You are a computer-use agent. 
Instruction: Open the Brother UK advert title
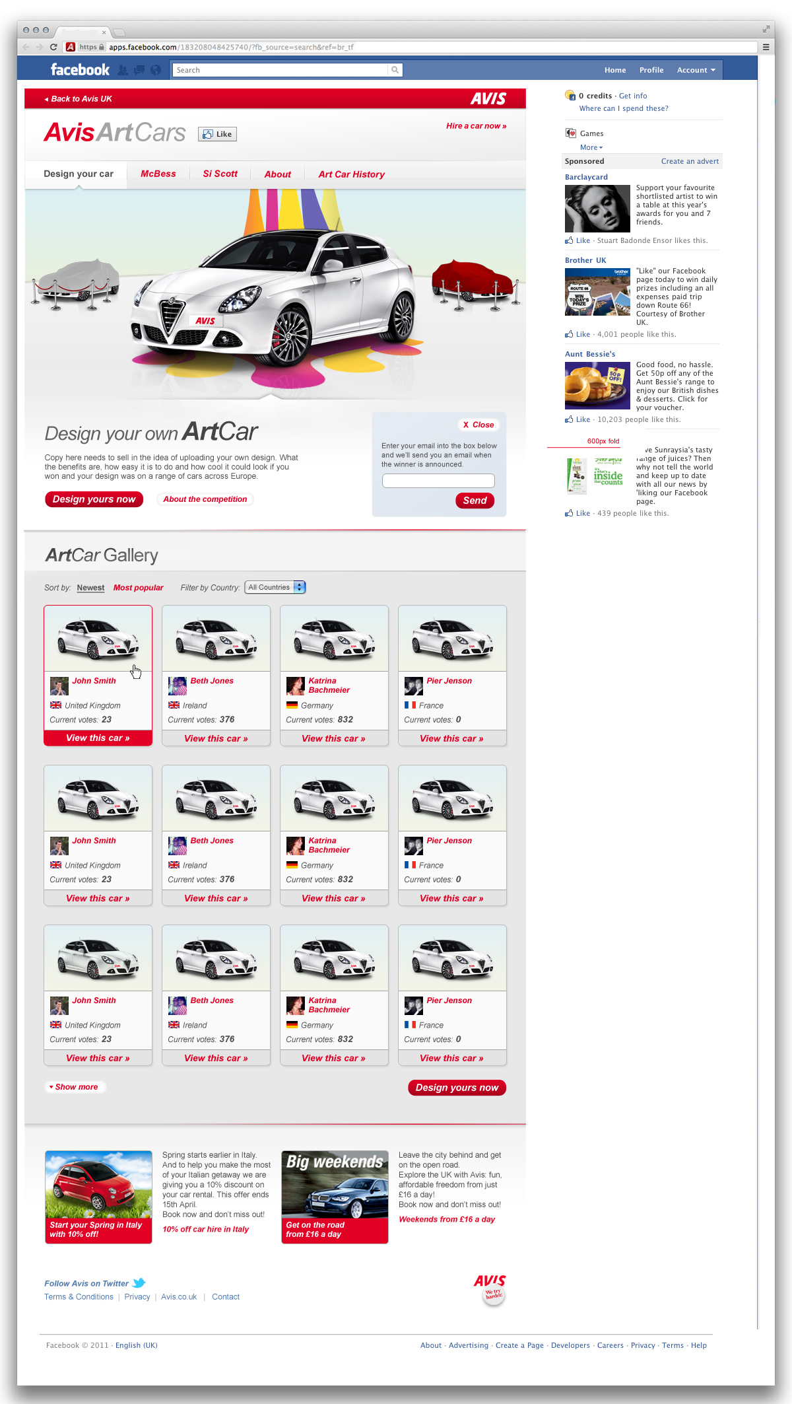click(x=585, y=260)
